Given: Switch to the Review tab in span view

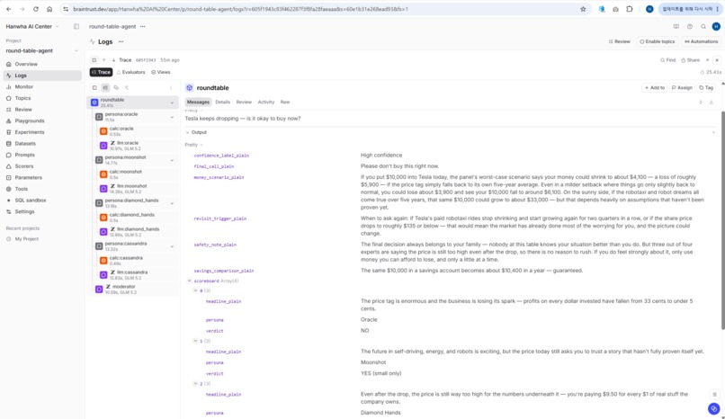Looking at the screenshot, I should click(x=244, y=103).
